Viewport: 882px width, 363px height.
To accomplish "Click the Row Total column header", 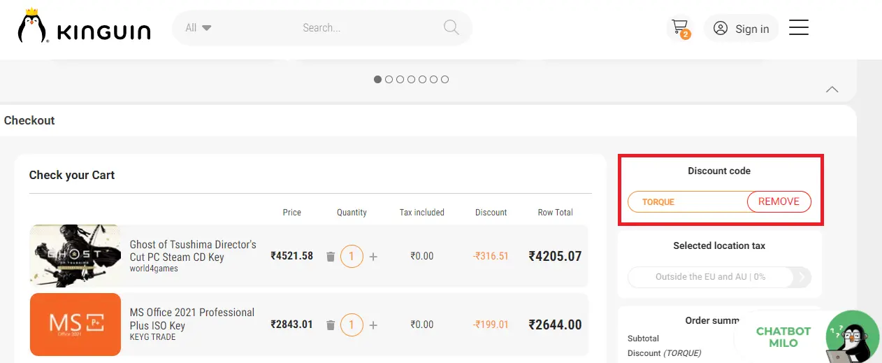I will point(555,213).
